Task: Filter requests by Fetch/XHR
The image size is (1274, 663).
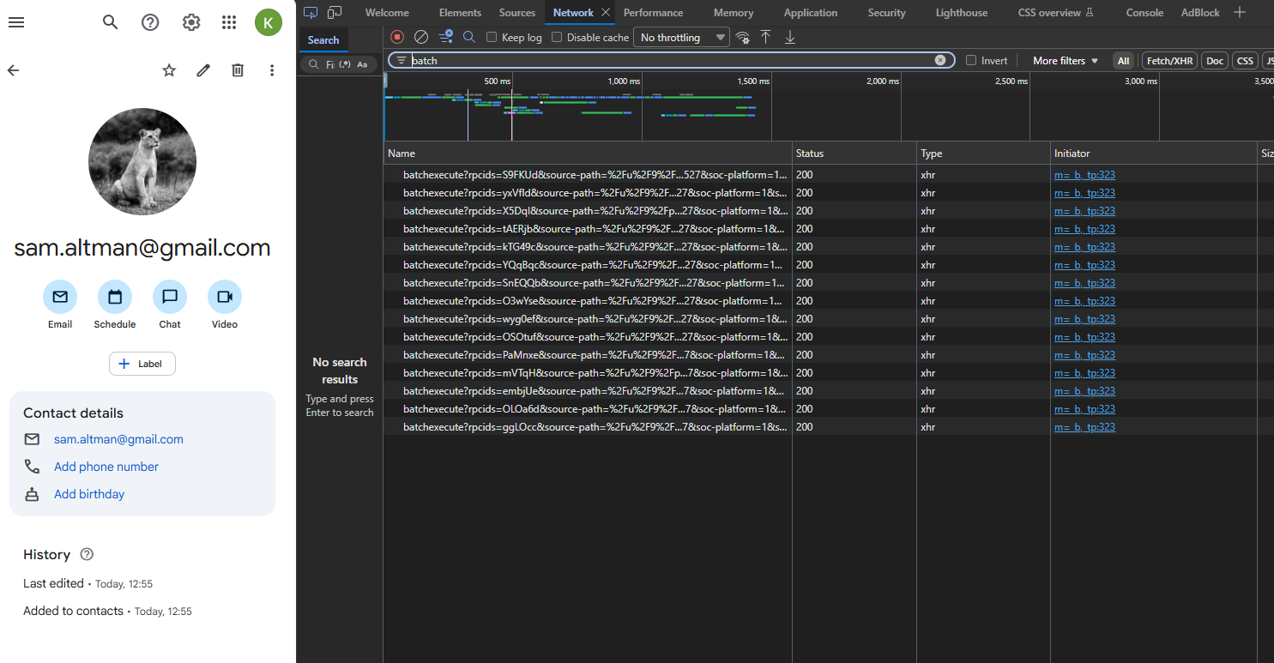Action: click(x=1169, y=60)
